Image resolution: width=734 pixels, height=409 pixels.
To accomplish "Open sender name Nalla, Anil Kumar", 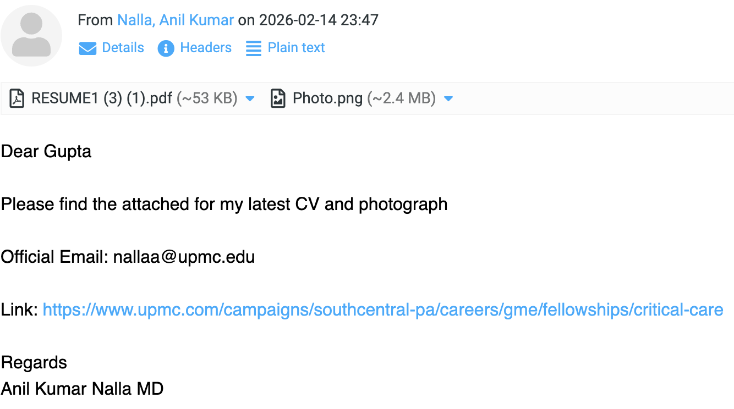I will [176, 20].
